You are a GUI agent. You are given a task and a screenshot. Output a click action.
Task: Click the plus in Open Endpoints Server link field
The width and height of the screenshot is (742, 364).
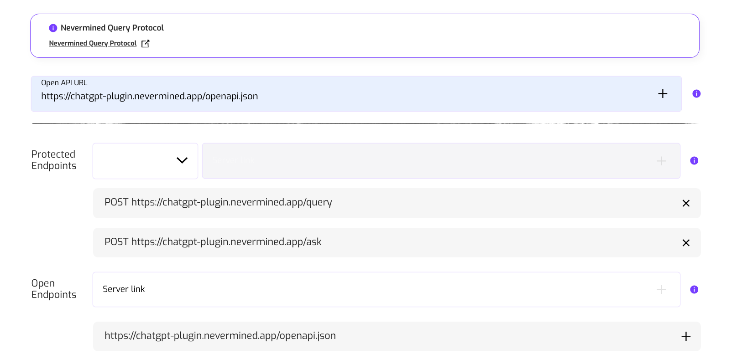[x=661, y=289]
